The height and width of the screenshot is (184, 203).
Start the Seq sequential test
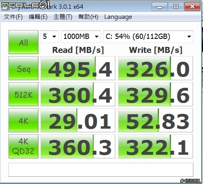[23, 68]
